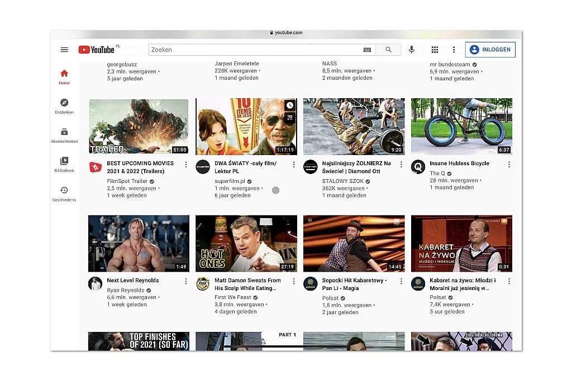Add DWA ŚWIATY video to queue
The width and height of the screenshot is (572, 381).
coord(290,118)
